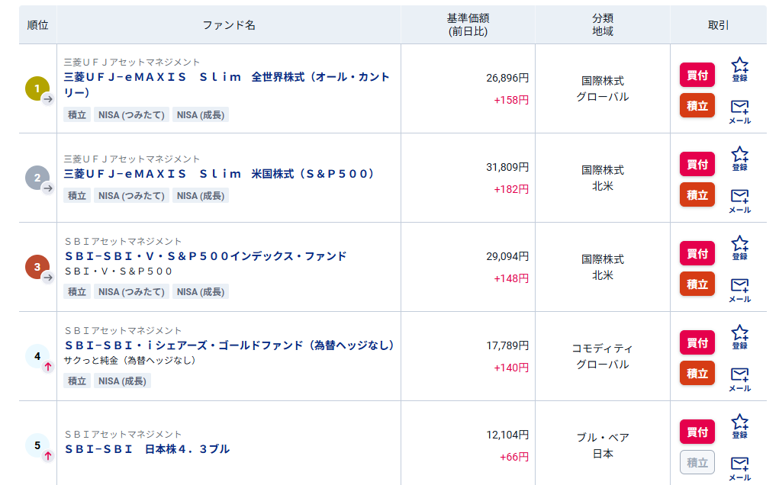
Task: Click the rank 5 badge with up arrow
Action: click(37, 445)
